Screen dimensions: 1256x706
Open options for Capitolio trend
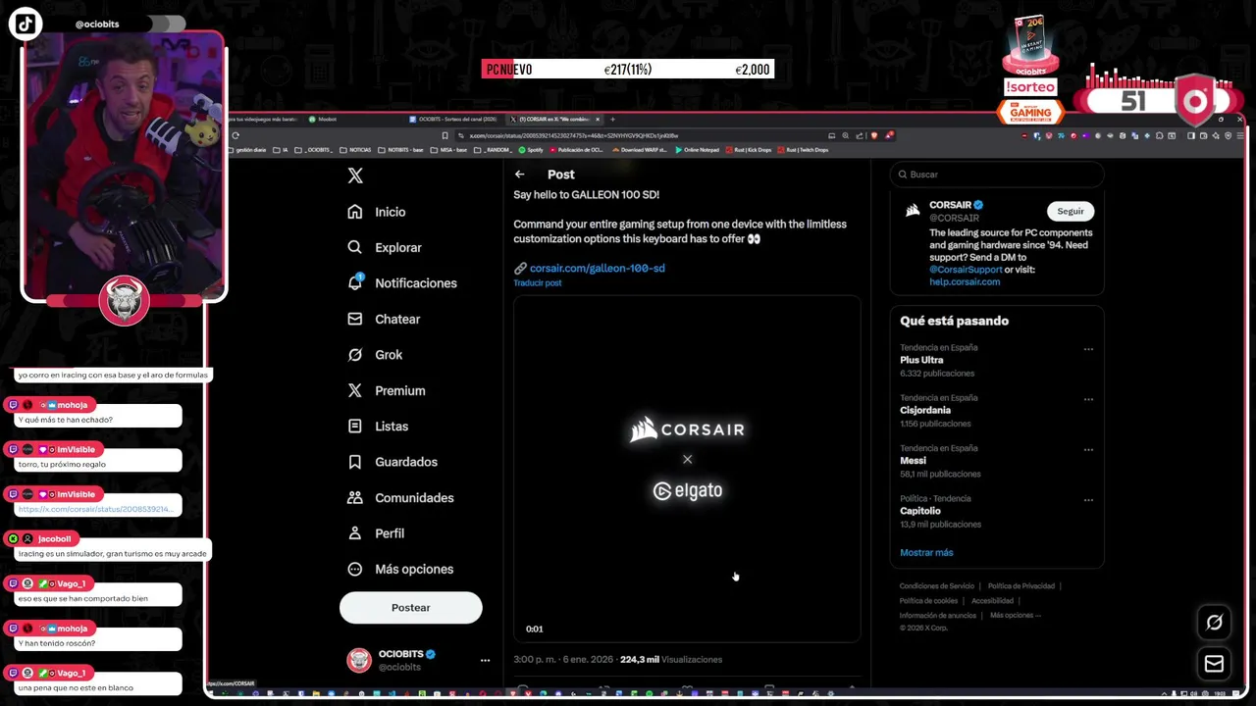click(x=1088, y=500)
